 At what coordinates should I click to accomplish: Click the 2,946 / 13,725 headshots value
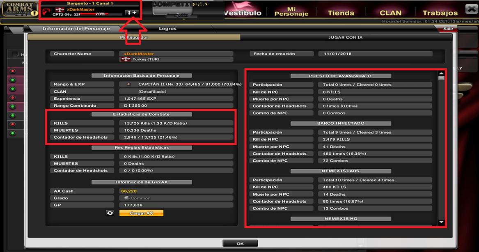tap(151, 137)
